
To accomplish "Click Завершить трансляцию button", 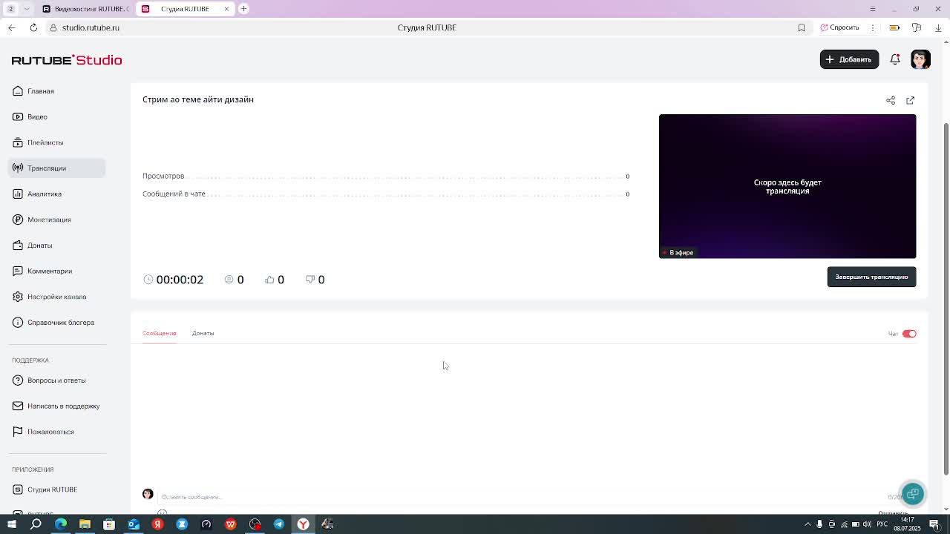I will (871, 277).
